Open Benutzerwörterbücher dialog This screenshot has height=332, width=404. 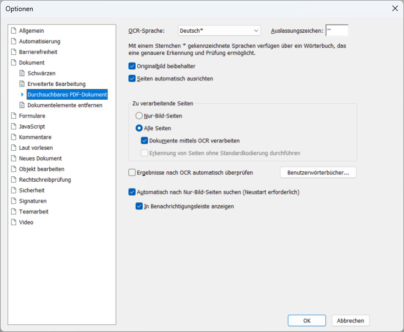click(318, 172)
